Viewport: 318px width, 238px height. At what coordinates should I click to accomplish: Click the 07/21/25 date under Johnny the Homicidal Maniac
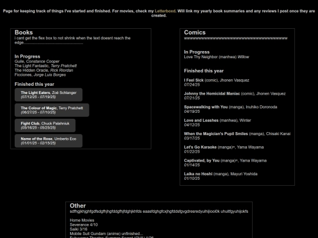tap(192, 98)
